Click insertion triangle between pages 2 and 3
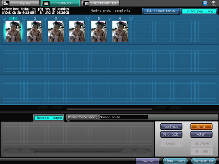Screen dimensions: 219x164 (45, 19)
